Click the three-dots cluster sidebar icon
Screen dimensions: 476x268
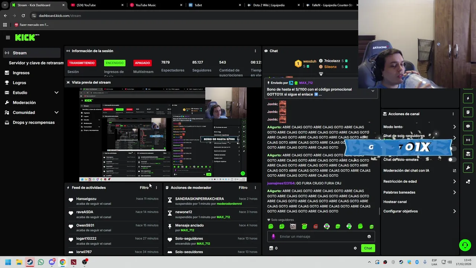[468, 182]
